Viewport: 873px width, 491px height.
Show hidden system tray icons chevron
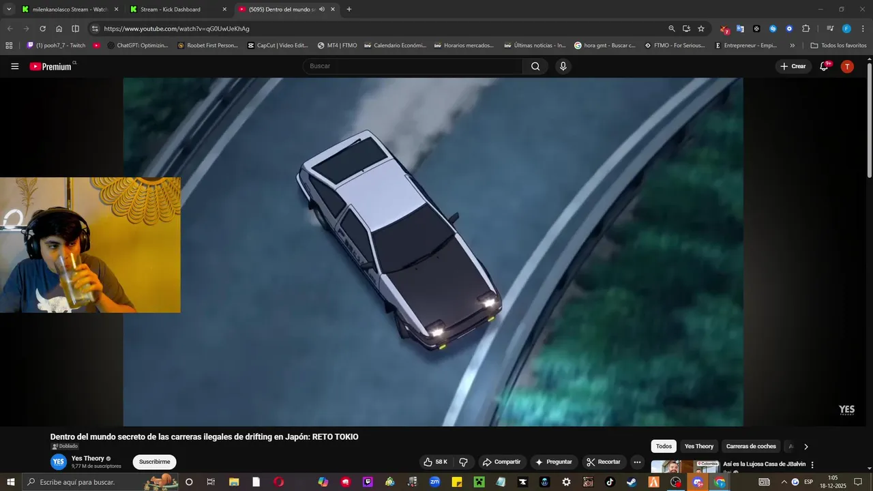click(x=784, y=482)
